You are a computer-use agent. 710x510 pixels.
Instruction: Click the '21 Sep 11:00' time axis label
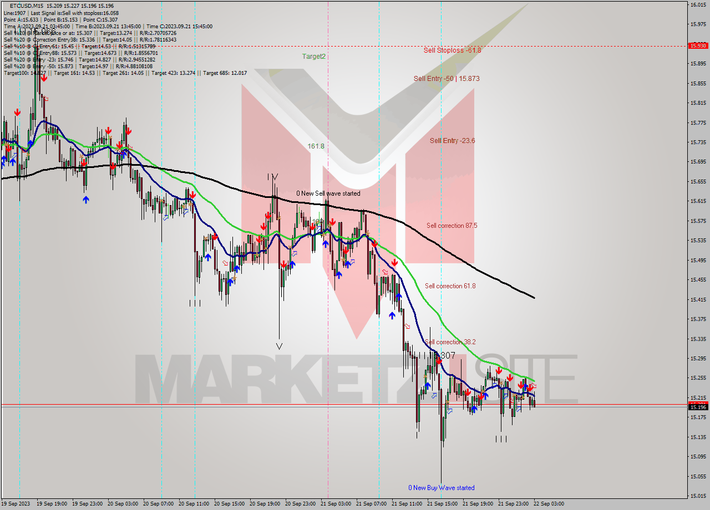(407, 504)
